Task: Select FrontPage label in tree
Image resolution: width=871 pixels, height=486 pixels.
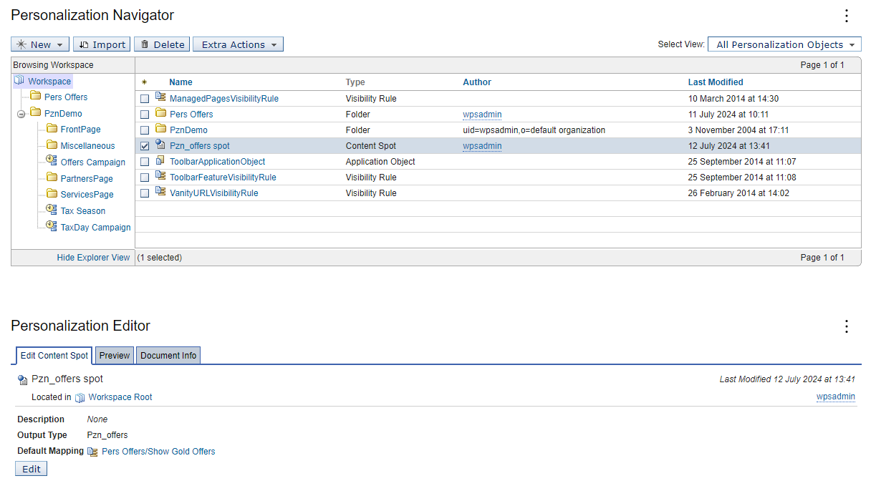Action: pos(81,130)
